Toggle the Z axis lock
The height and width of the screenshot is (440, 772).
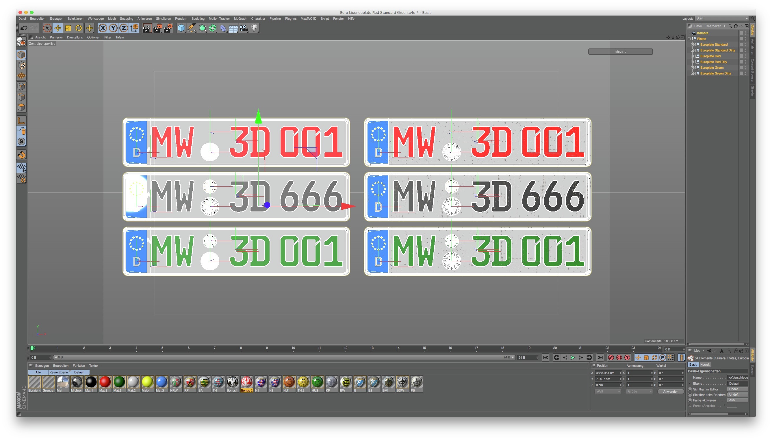[123, 28]
